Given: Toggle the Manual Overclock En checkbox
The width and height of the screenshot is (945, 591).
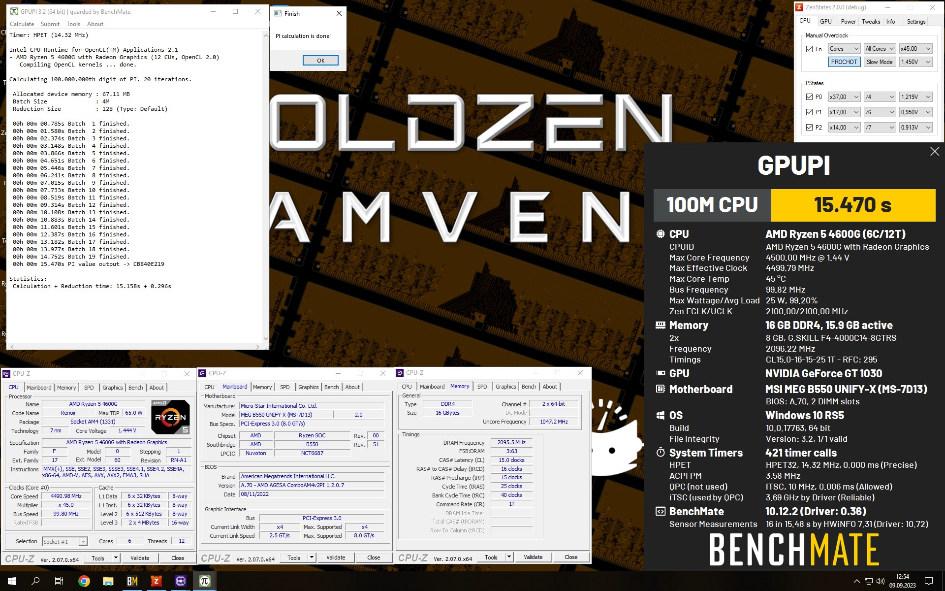Looking at the screenshot, I should [x=809, y=49].
